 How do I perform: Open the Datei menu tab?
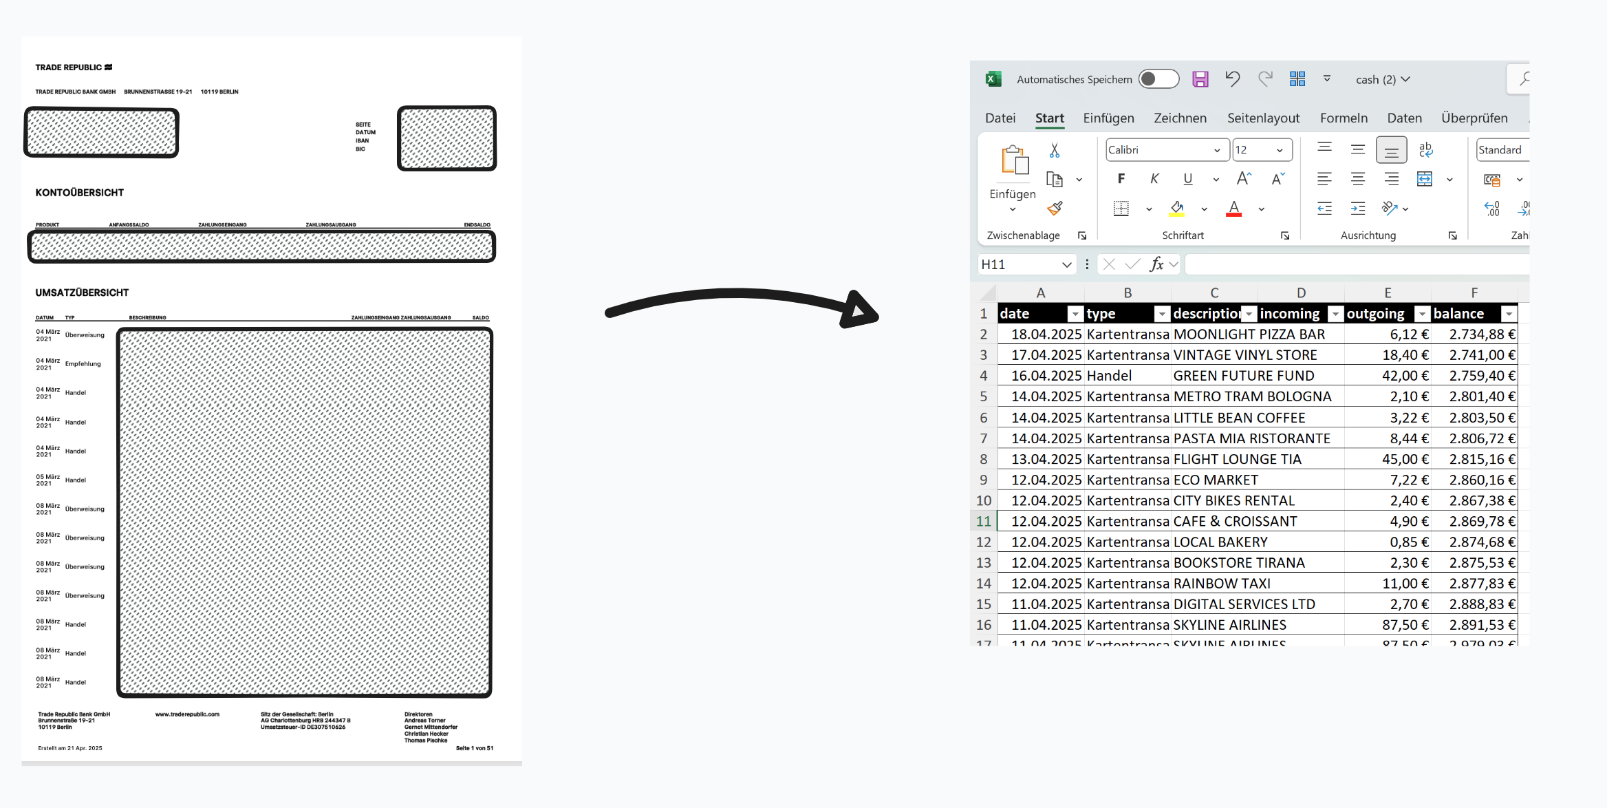click(1000, 118)
